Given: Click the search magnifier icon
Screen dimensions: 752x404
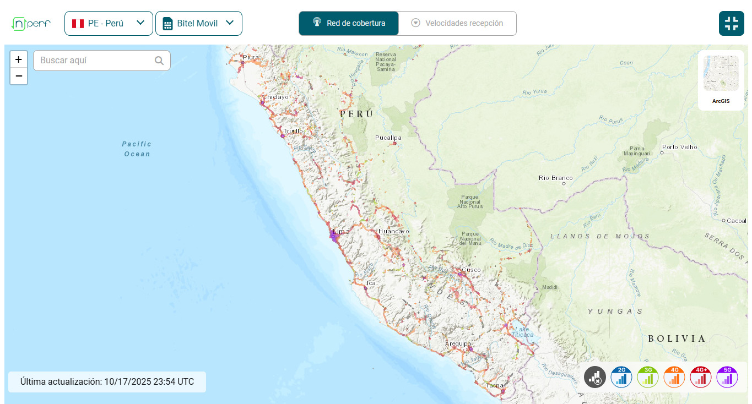Looking at the screenshot, I should pyautogui.click(x=159, y=61).
